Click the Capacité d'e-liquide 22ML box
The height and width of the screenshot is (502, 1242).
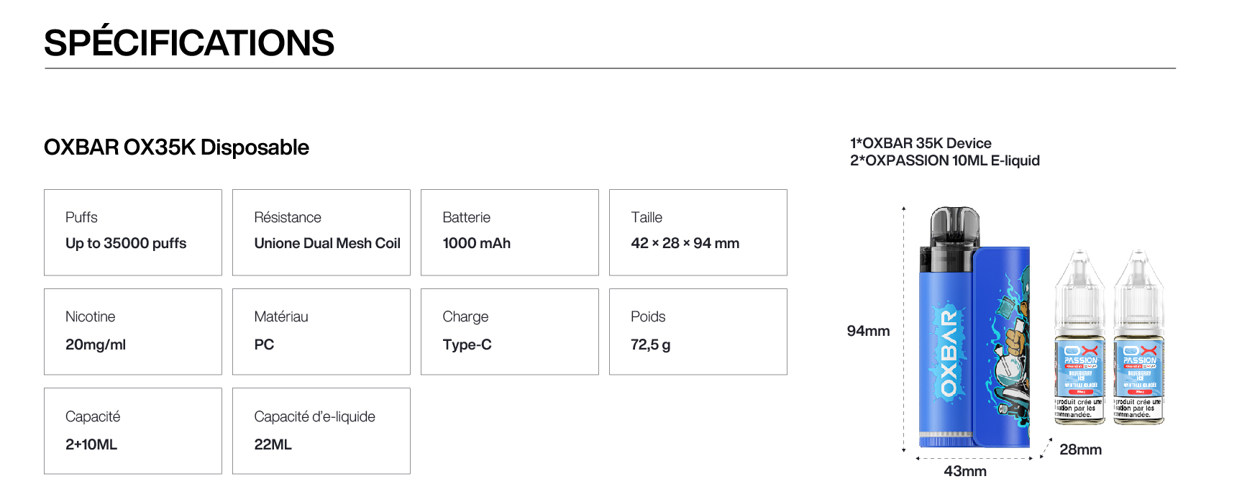click(x=321, y=431)
